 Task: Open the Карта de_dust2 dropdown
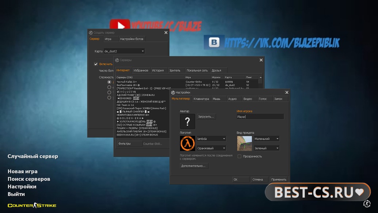click(x=124, y=51)
